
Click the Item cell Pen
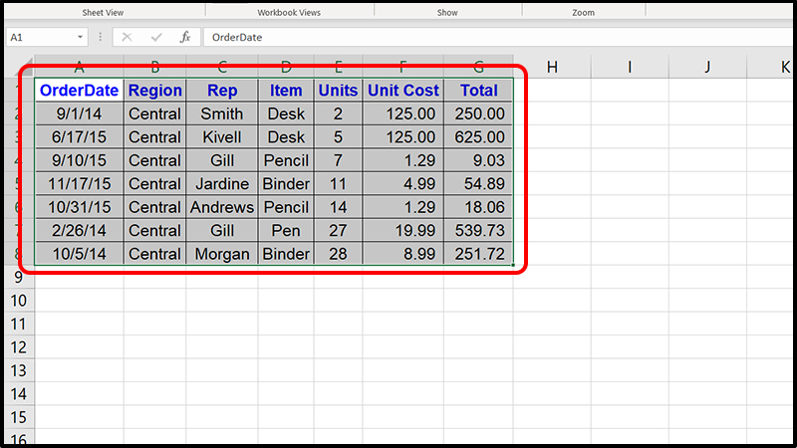[286, 230]
